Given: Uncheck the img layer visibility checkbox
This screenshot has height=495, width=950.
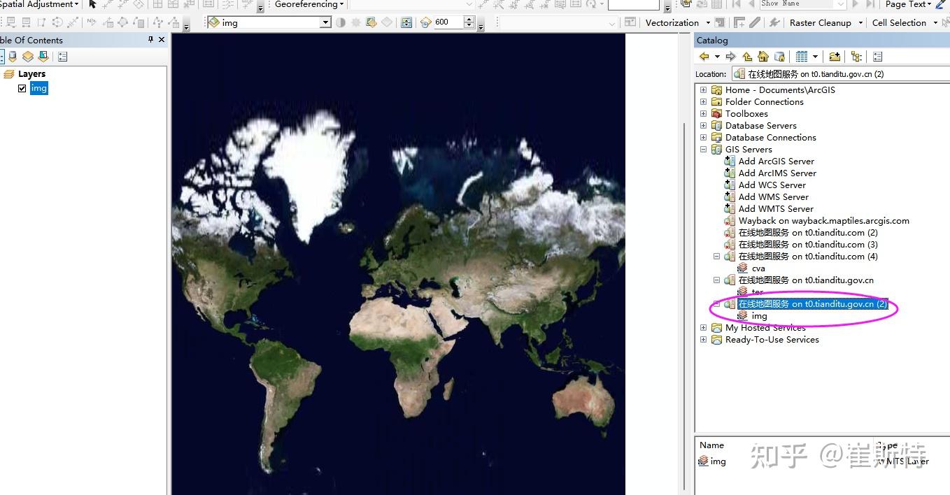Looking at the screenshot, I should pos(22,88).
